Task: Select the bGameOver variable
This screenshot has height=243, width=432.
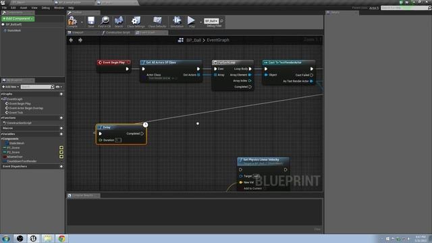Action: pyautogui.click(x=15, y=157)
